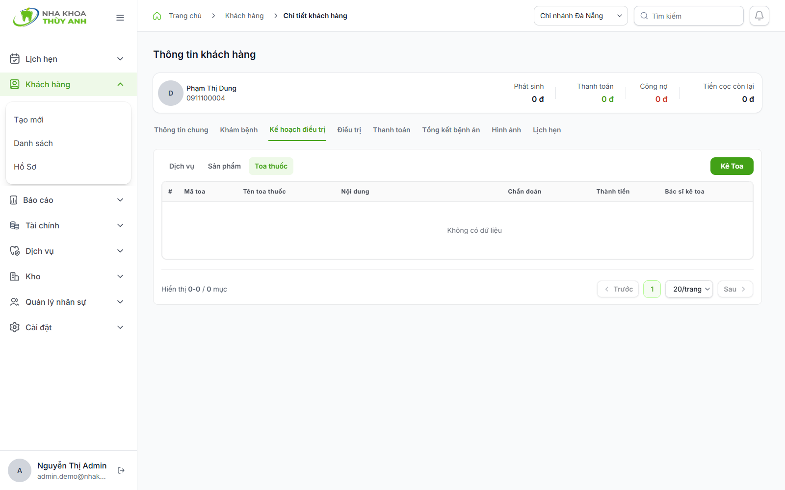This screenshot has width=785, height=490.
Task: Click the notification bell icon
Action: [x=759, y=16]
